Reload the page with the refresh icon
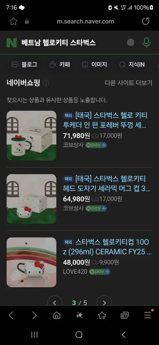 [146, 21]
